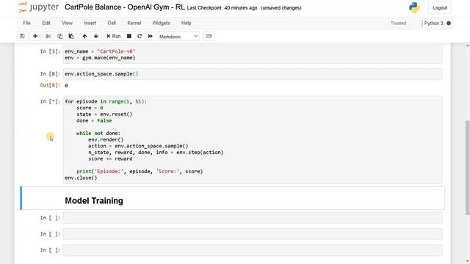Open the Kernel menu
470x264 pixels.
coord(134,23)
